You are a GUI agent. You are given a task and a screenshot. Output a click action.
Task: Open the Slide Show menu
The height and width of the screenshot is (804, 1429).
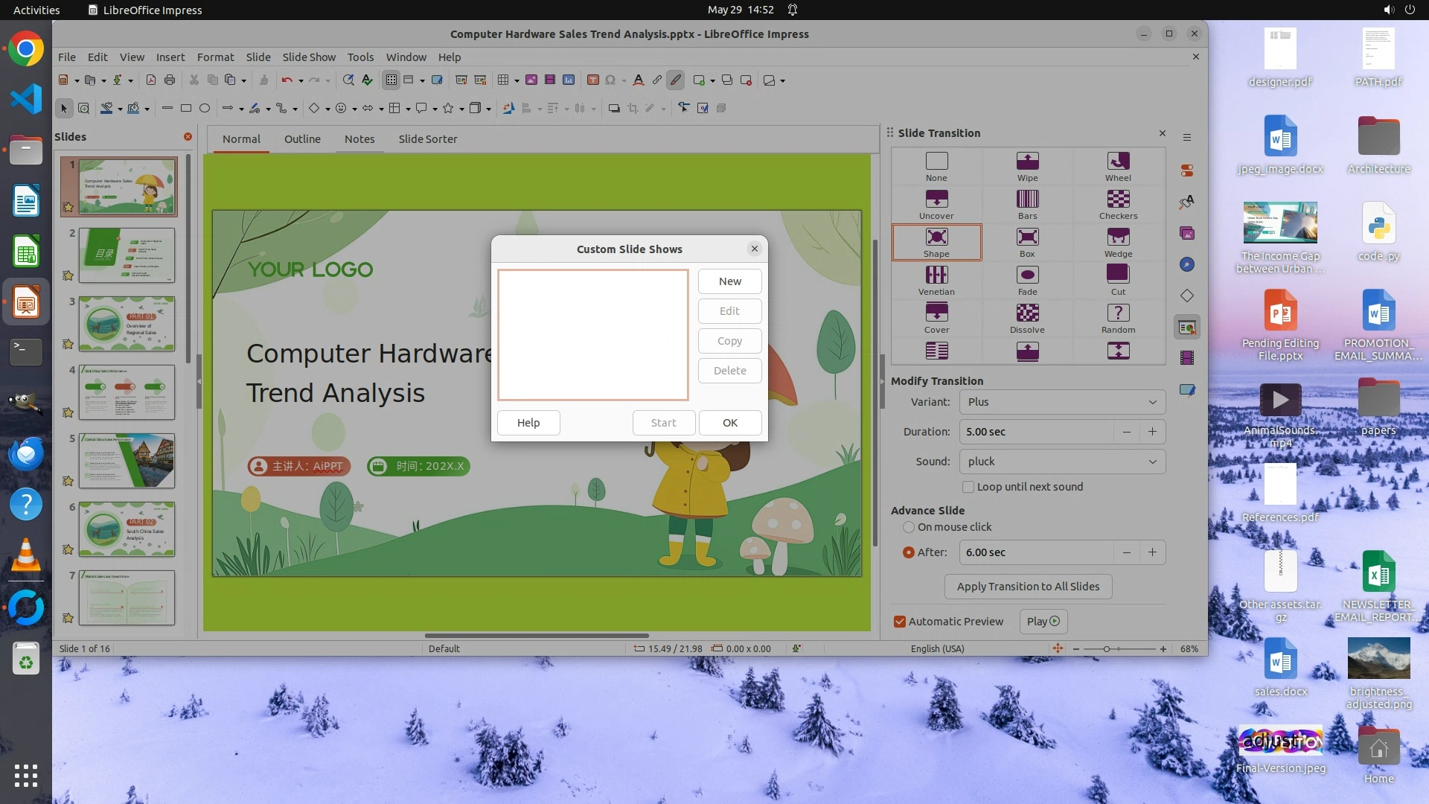[x=308, y=57]
